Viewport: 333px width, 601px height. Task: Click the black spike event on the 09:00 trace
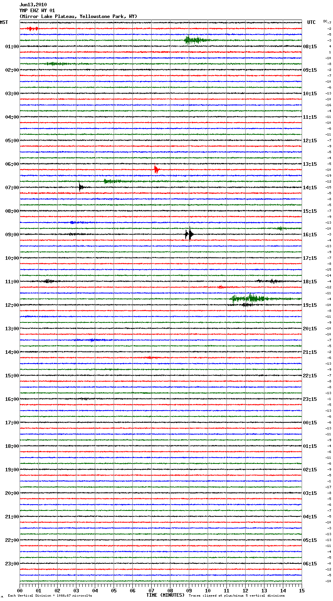coord(189,234)
